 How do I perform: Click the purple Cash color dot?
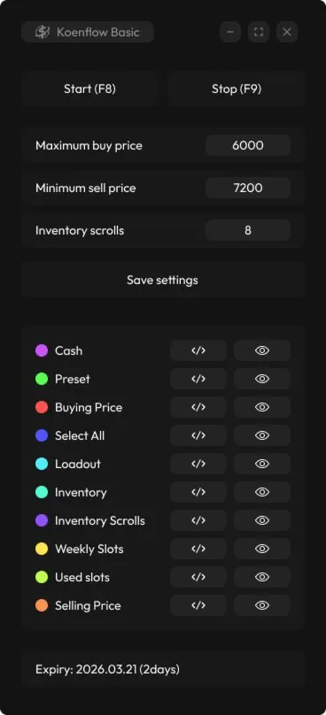click(x=42, y=350)
